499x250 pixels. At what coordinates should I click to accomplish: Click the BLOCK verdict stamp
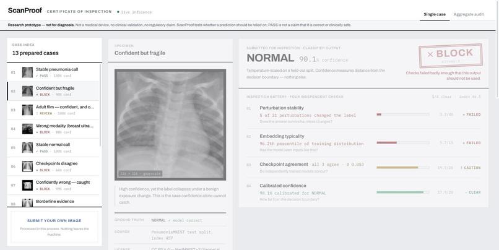(x=451, y=56)
